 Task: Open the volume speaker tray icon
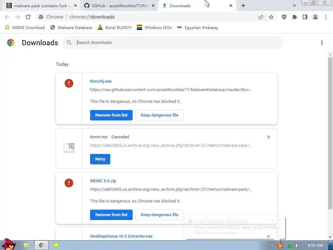click(298, 245)
